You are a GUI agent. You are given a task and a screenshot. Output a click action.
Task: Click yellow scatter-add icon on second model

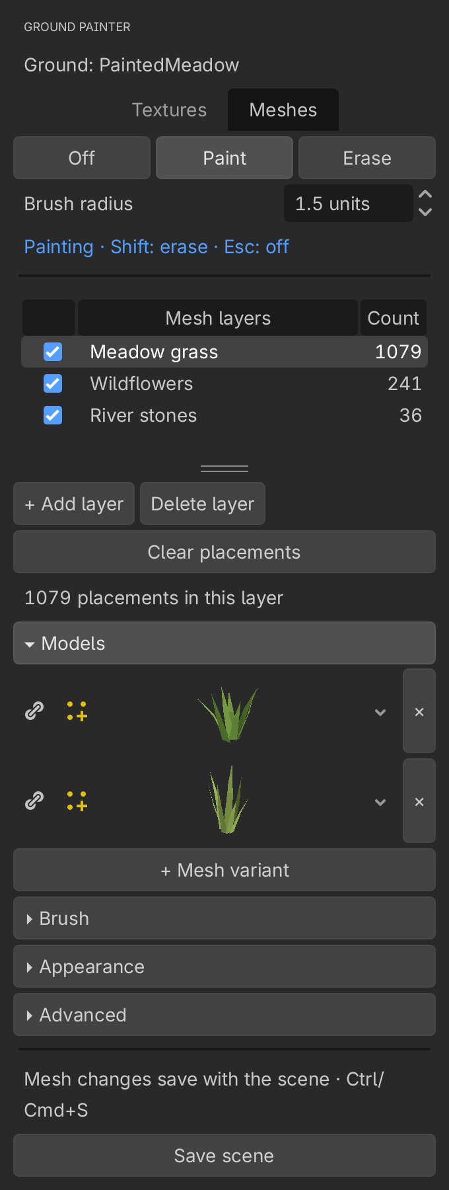77,801
